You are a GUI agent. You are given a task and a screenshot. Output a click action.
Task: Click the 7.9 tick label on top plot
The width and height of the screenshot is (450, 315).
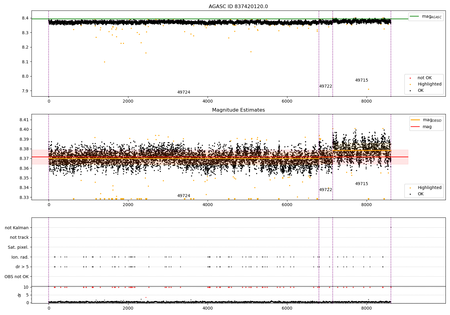25,91
